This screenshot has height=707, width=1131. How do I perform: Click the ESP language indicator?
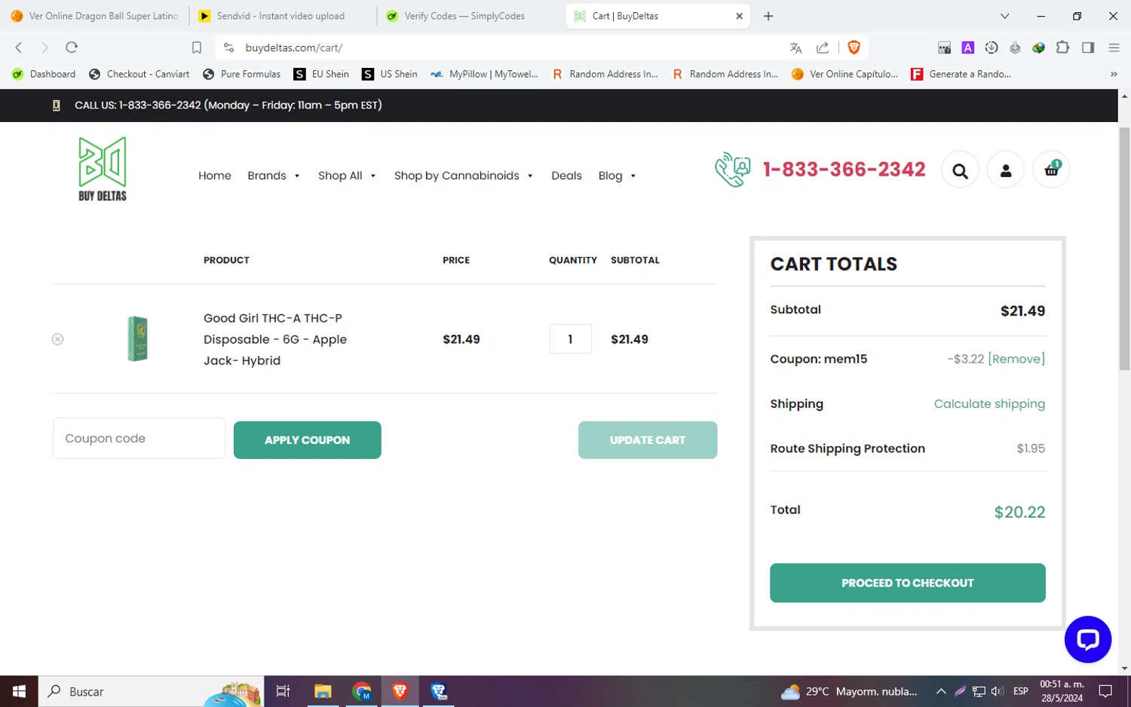pos(1020,691)
